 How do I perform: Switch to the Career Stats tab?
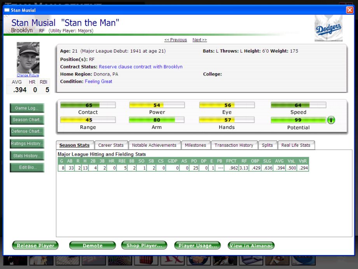tap(111, 145)
